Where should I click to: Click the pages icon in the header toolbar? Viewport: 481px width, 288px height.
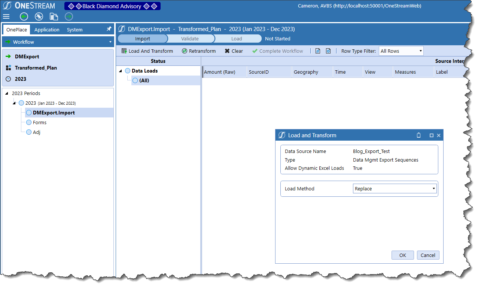coord(54,16)
